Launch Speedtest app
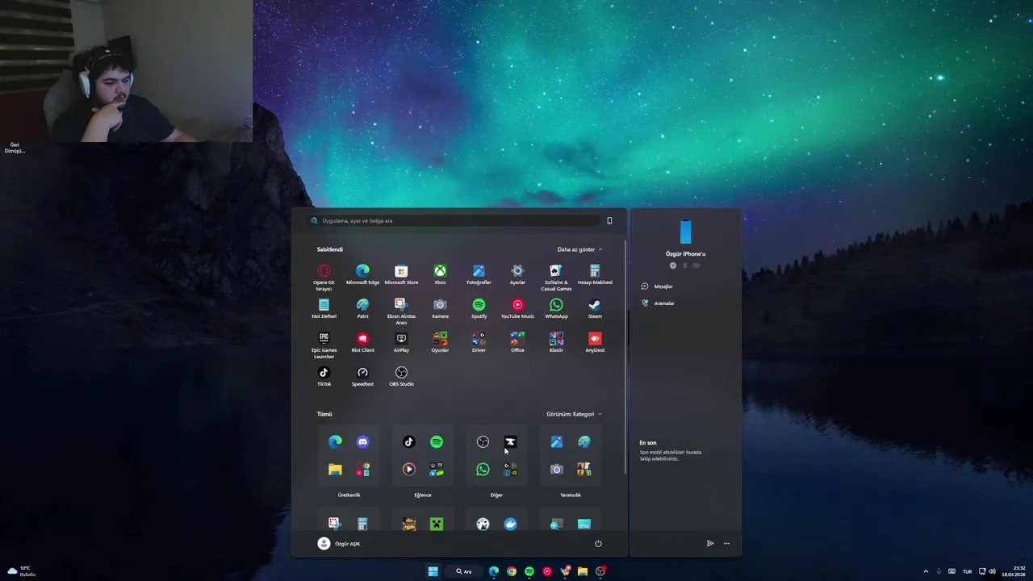 [x=362, y=376]
